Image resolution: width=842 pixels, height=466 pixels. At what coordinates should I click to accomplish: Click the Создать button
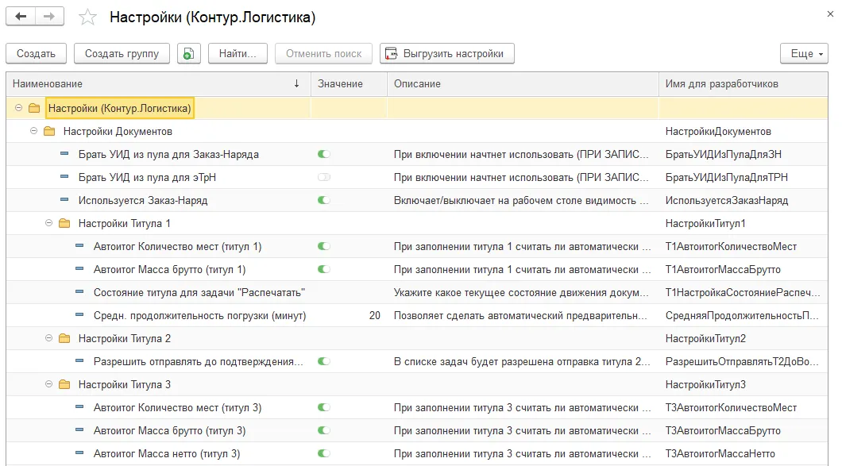tap(36, 54)
